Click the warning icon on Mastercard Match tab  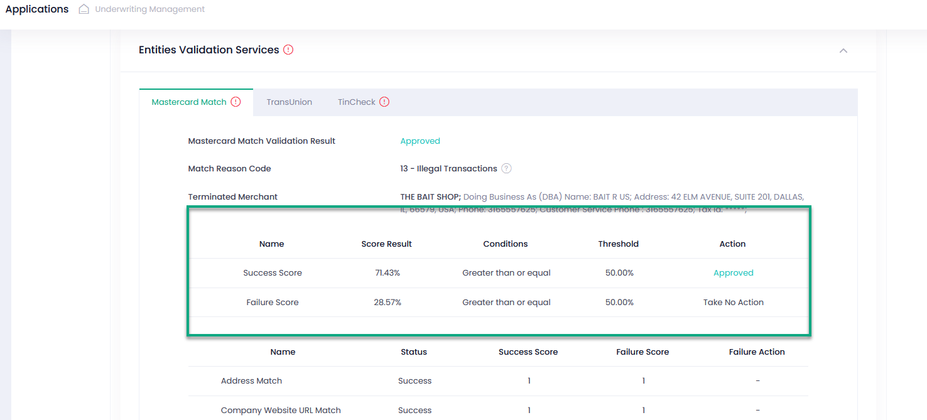click(236, 102)
